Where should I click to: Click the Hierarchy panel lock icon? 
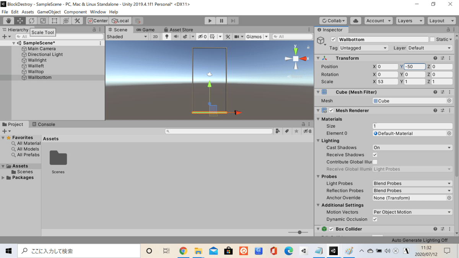coord(94,29)
